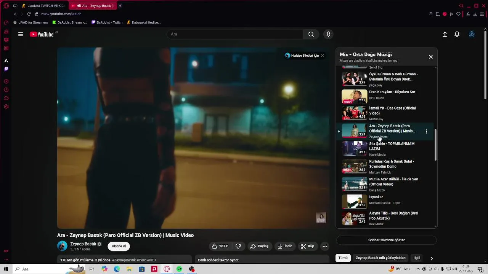
Task: Click the mix playlist scrollbar thumb
Action: [435, 145]
